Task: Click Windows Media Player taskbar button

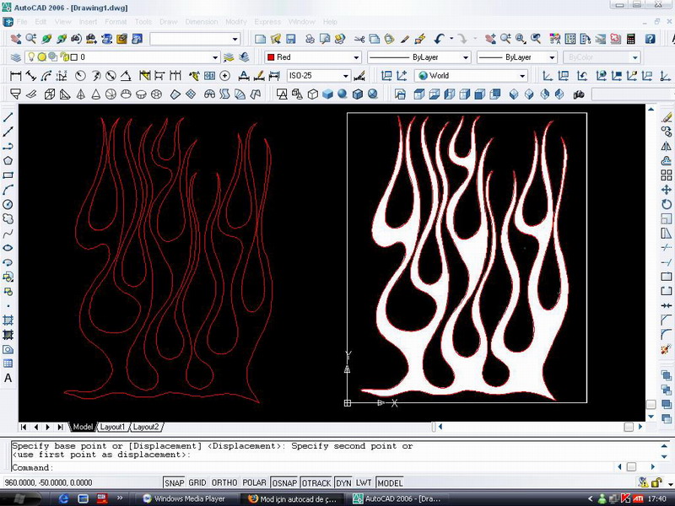Action: (185, 498)
